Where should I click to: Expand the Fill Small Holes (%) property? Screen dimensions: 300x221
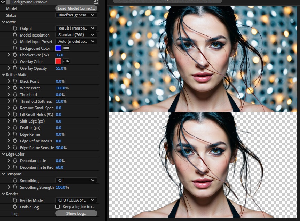(9, 115)
